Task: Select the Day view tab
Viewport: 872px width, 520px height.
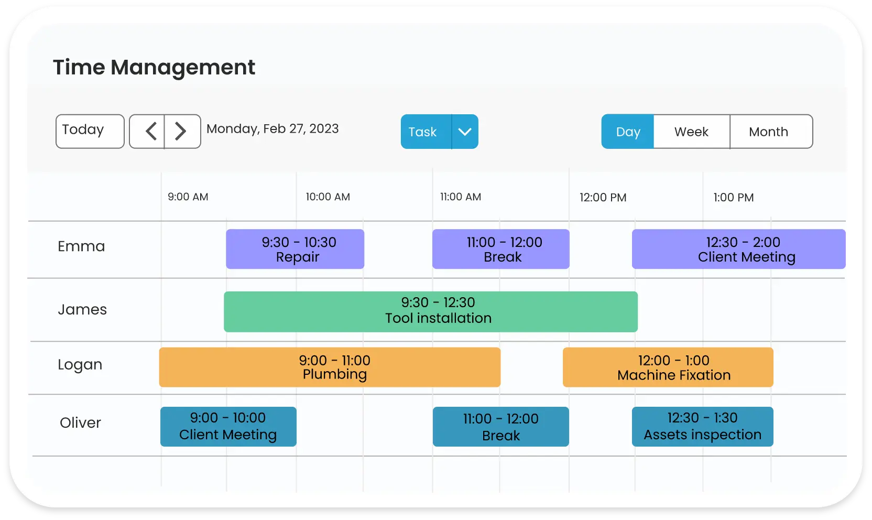Action: click(x=627, y=132)
